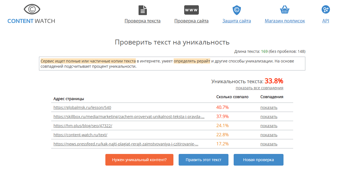Viewport: 341px width, 178px height.
Task: Start a new check with Новая проверка
Action: [258, 160]
